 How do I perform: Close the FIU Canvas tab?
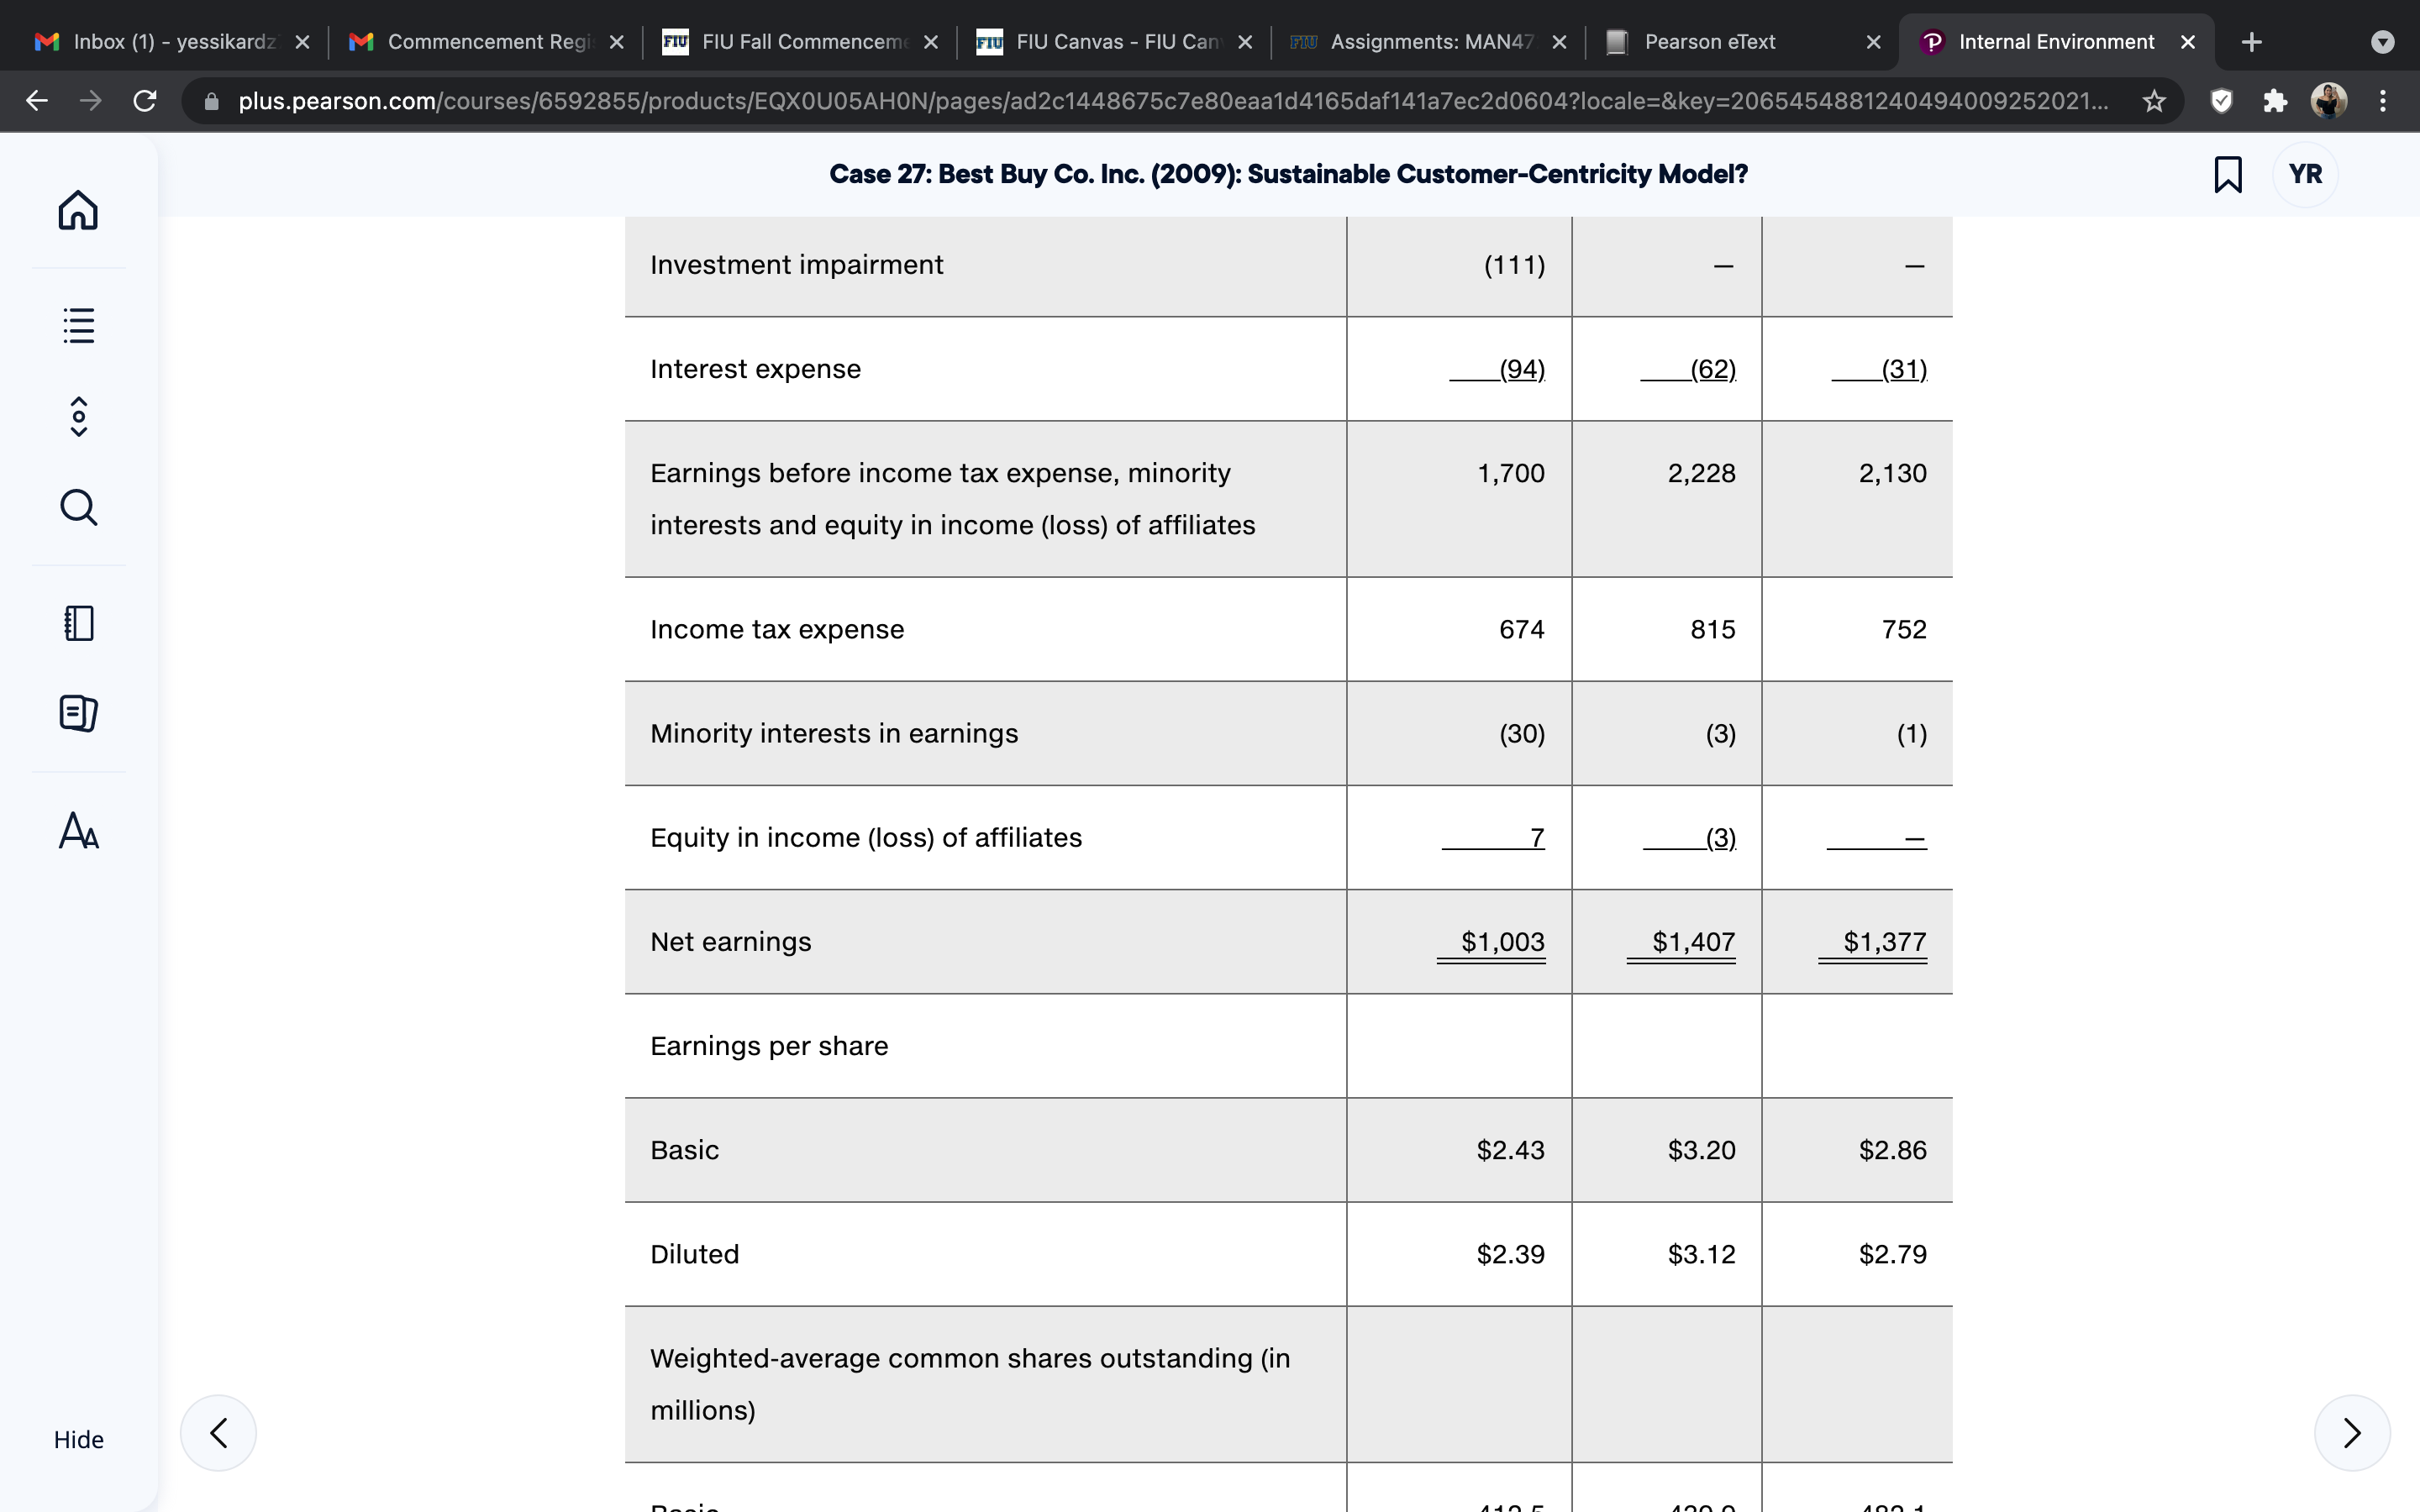point(1245,42)
